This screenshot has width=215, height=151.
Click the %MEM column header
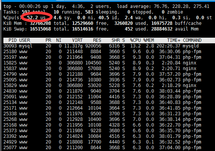149,40
